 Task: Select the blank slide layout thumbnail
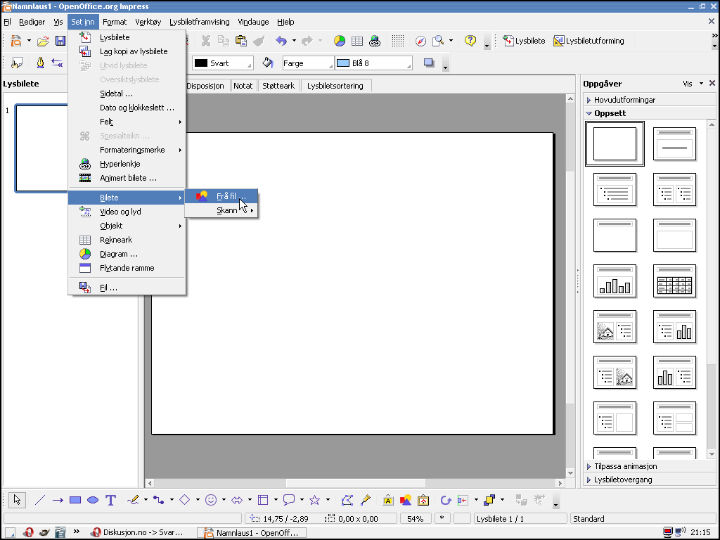[615, 143]
